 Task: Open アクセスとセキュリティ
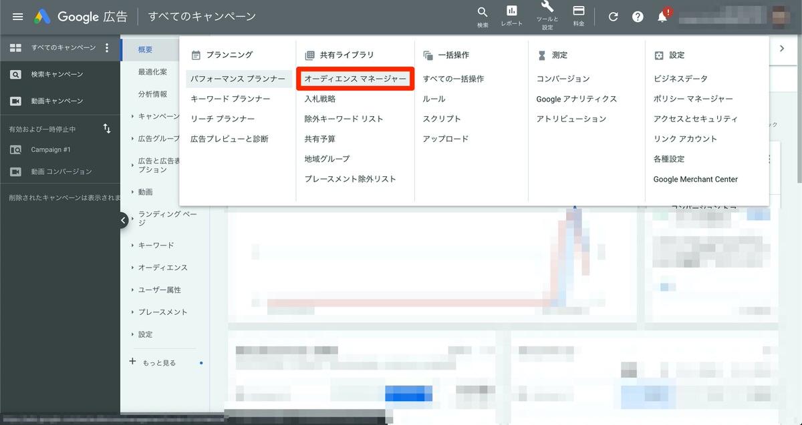click(696, 119)
